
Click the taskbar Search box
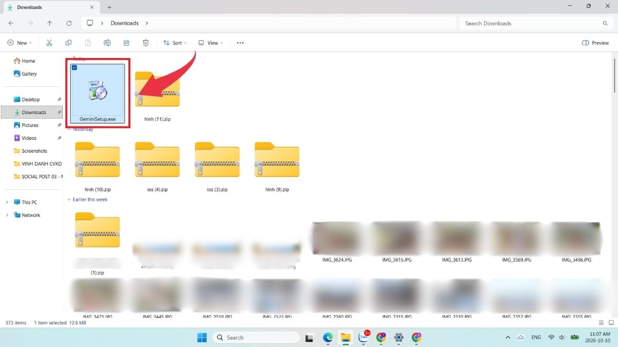pyautogui.click(x=256, y=338)
